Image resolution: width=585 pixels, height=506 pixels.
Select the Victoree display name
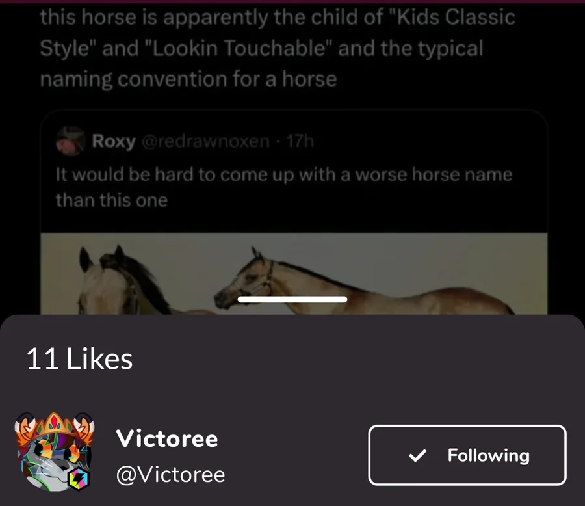167,438
